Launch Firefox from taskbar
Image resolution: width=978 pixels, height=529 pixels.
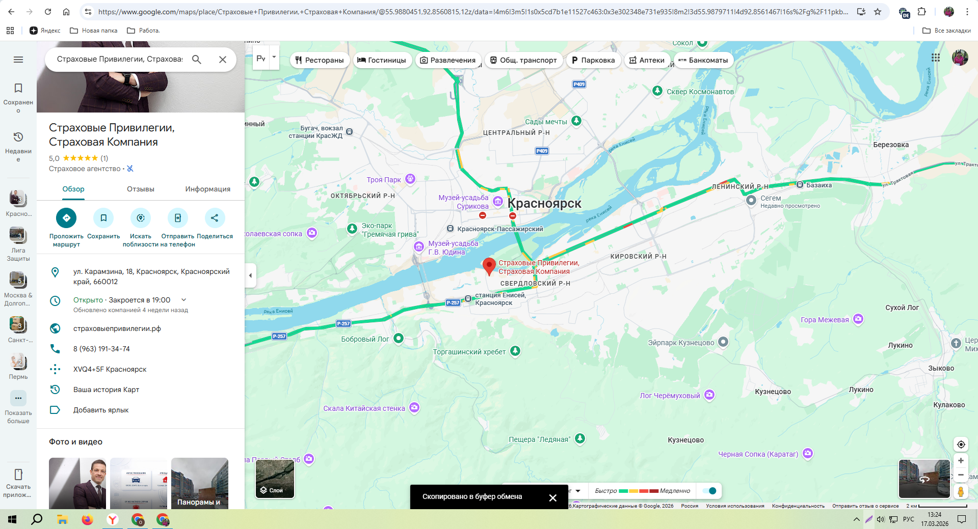click(87, 519)
